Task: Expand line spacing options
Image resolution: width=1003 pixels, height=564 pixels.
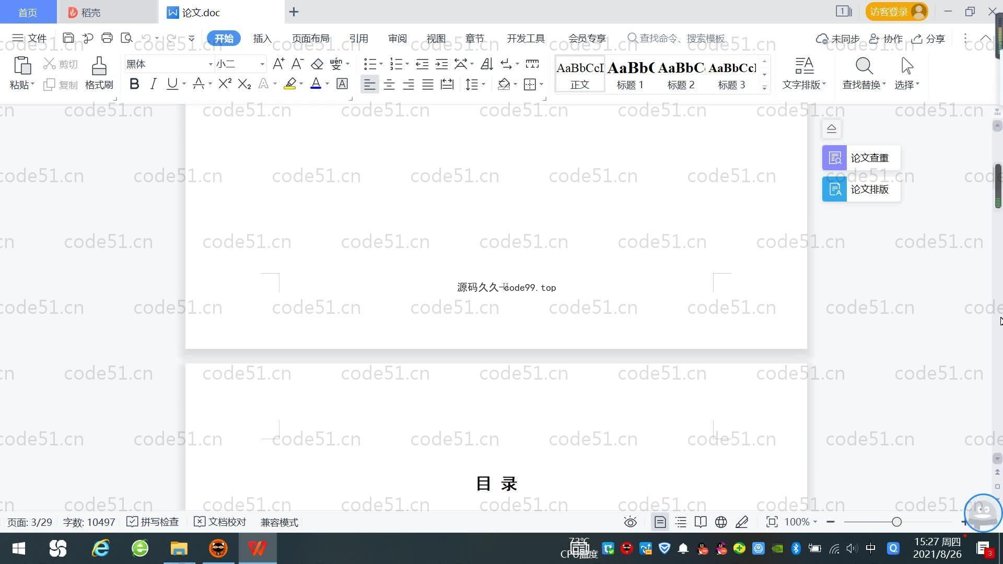Action: pos(483,84)
